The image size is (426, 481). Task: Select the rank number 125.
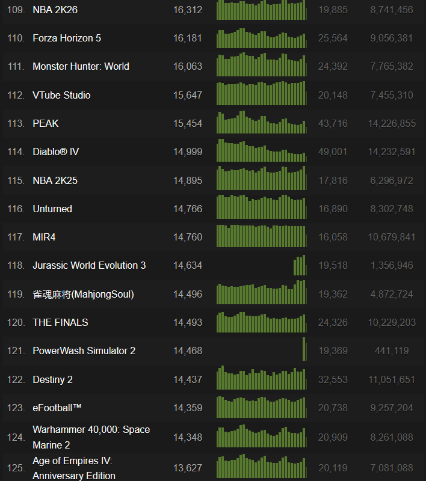tap(16, 468)
